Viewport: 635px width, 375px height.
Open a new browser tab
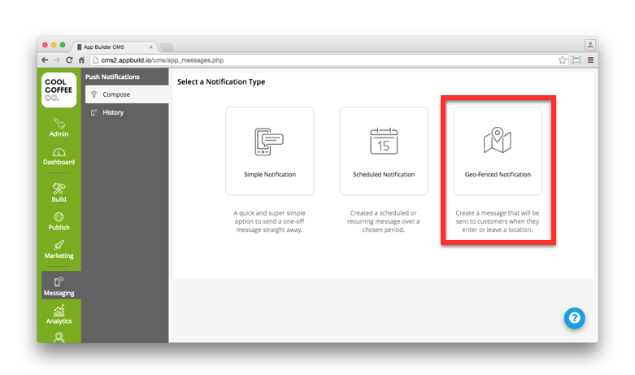point(167,47)
